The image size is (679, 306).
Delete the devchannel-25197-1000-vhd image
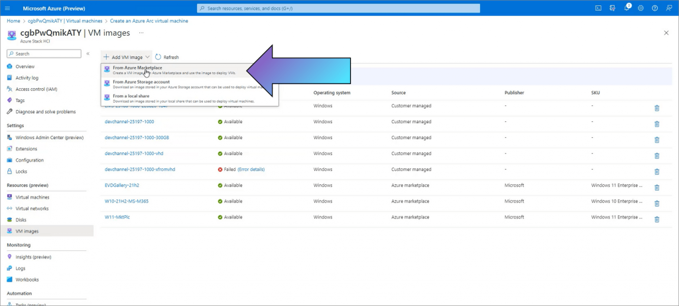pos(656,156)
